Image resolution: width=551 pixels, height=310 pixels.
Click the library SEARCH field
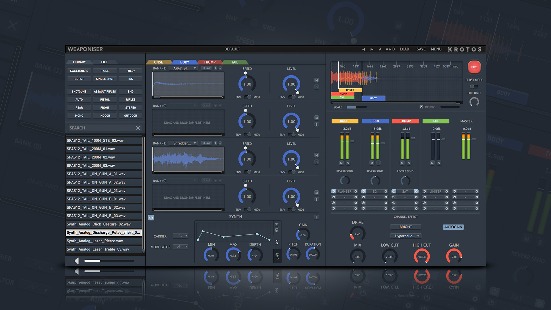tap(101, 128)
